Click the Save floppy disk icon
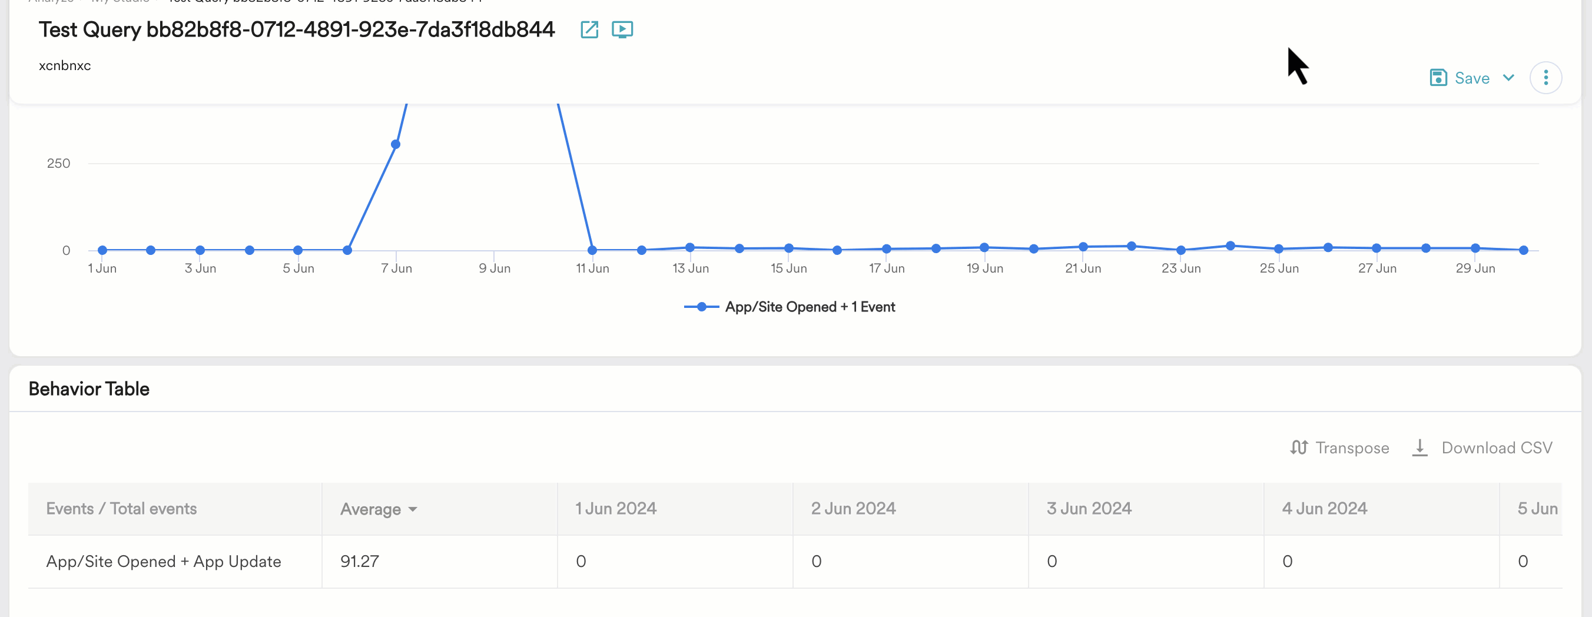The width and height of the screenshot is (1592, 617). 1438,78
